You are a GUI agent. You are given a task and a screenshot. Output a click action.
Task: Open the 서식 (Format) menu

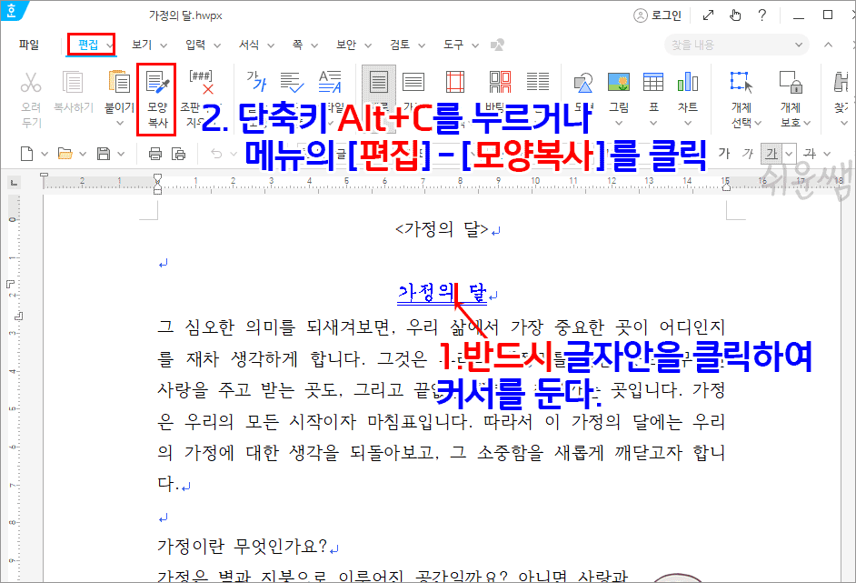coord(251,43)
